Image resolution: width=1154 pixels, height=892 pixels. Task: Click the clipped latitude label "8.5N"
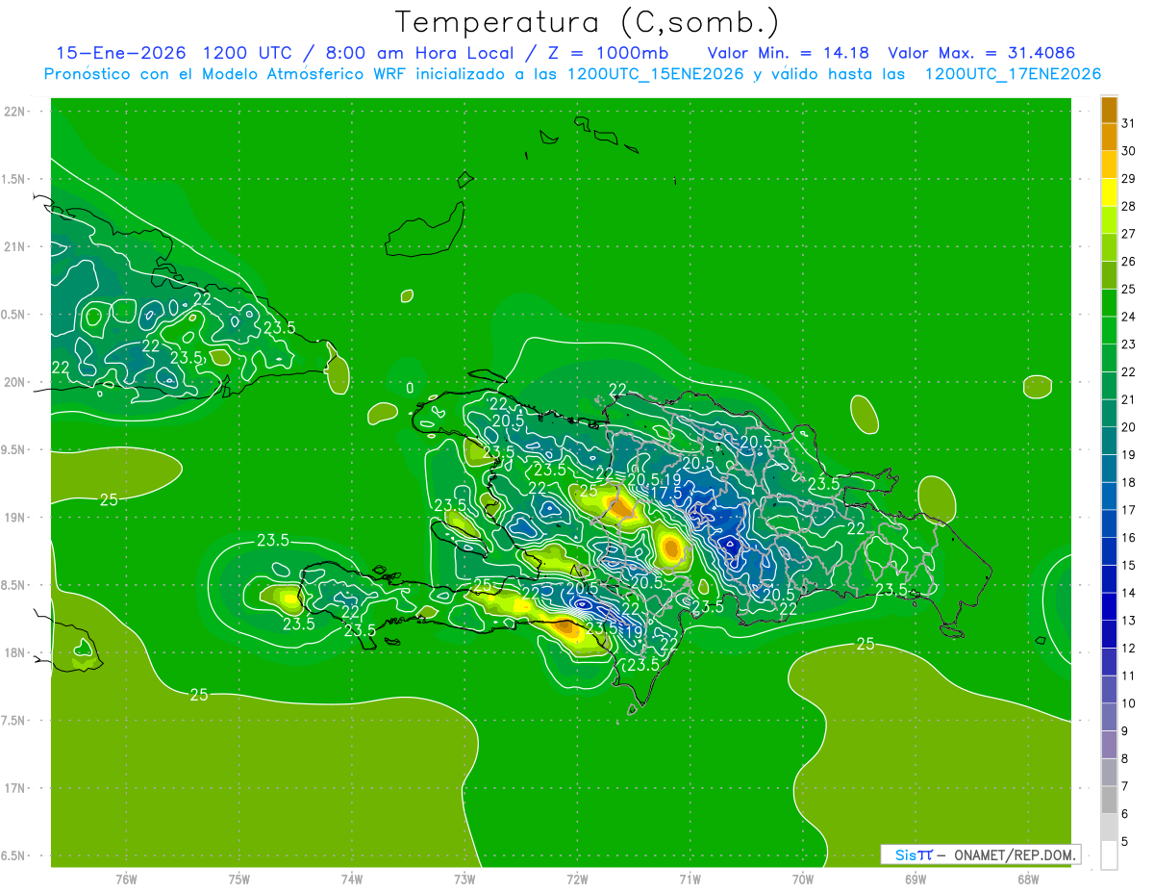(x=14, y=585)
